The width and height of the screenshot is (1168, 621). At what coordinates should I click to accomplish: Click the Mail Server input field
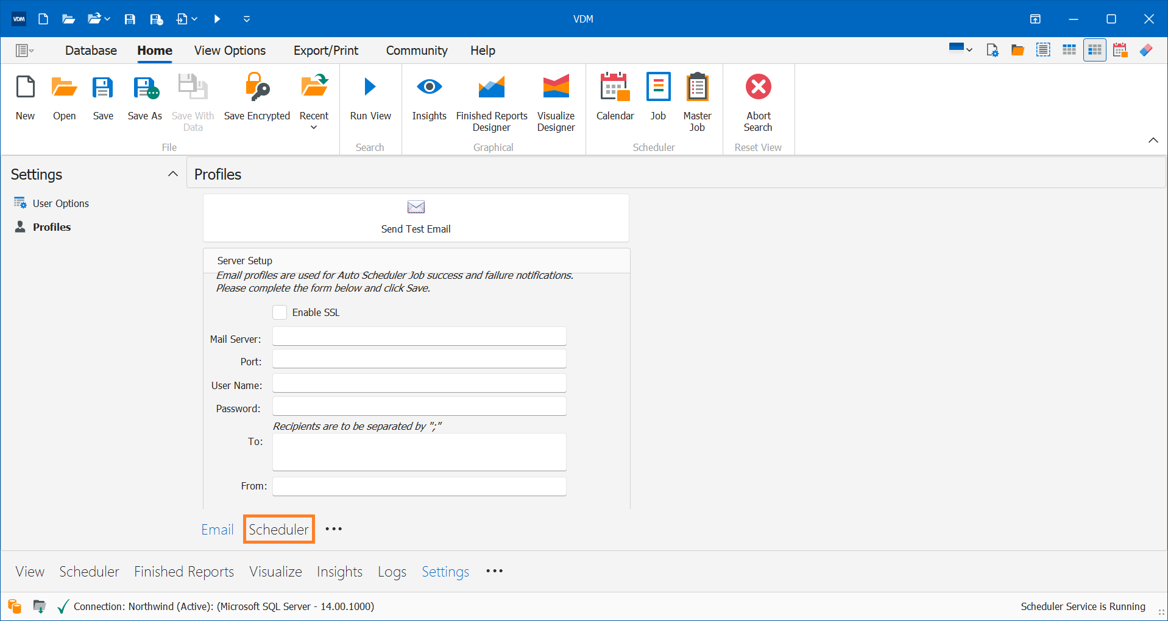[419, 336]
